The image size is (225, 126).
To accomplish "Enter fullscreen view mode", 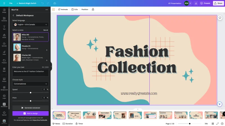I will (x=217, y=123).
